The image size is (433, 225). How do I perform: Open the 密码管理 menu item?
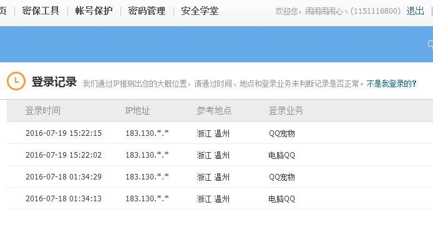[x=147, y=11]
